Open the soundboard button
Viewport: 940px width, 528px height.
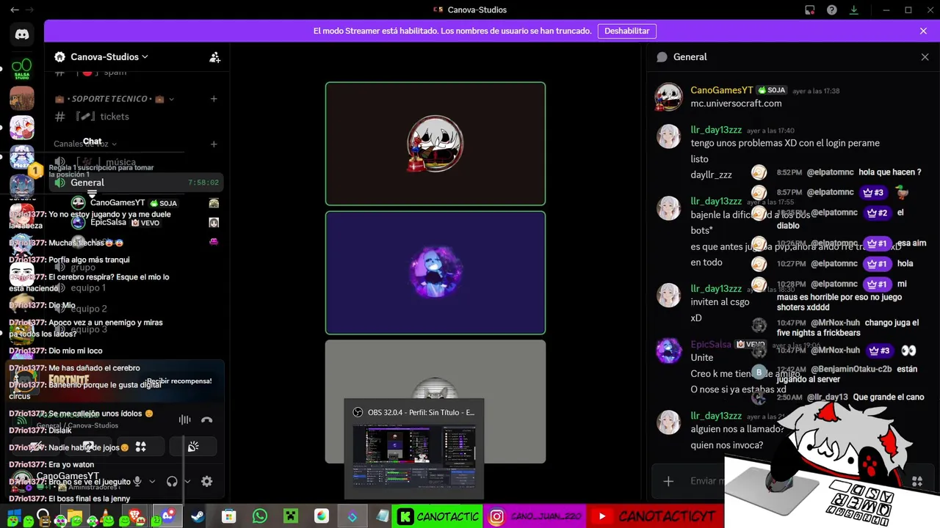[193, 446]
